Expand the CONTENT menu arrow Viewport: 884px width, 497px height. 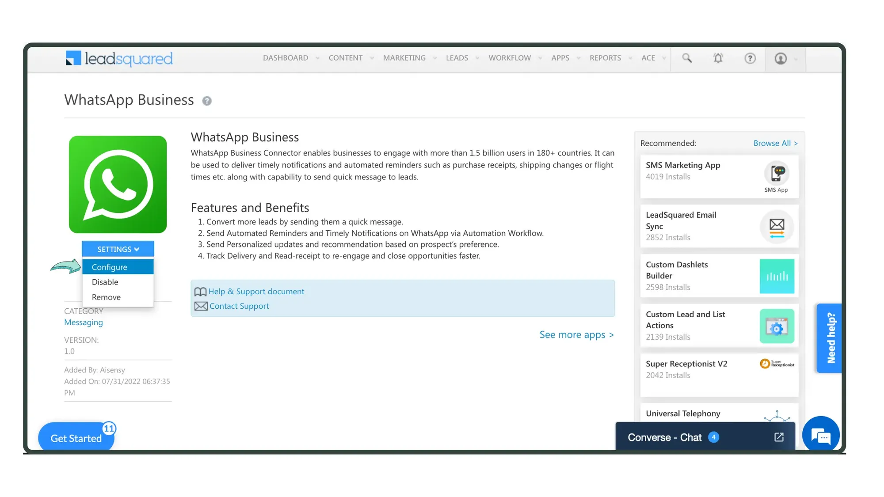coord(372,58)
